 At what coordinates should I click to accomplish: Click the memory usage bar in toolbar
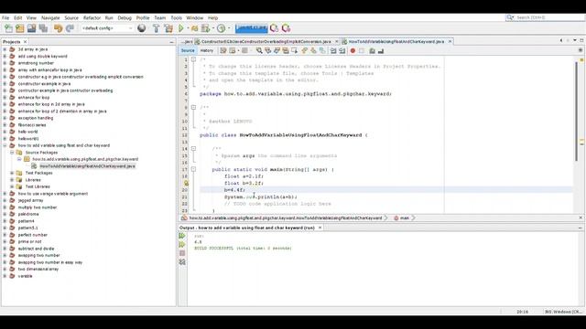pyautogui.click(x=251, y=28)
